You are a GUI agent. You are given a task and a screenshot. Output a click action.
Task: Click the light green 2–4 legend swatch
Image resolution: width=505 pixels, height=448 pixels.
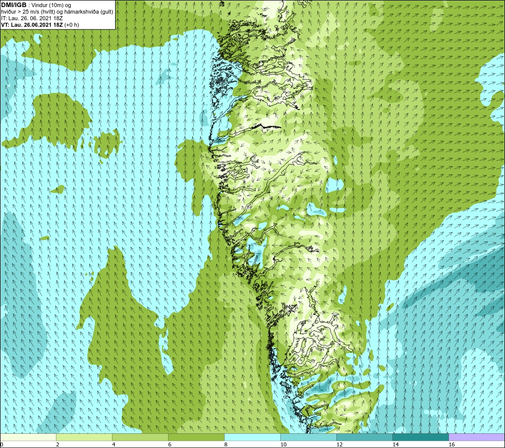coord(84,437)
